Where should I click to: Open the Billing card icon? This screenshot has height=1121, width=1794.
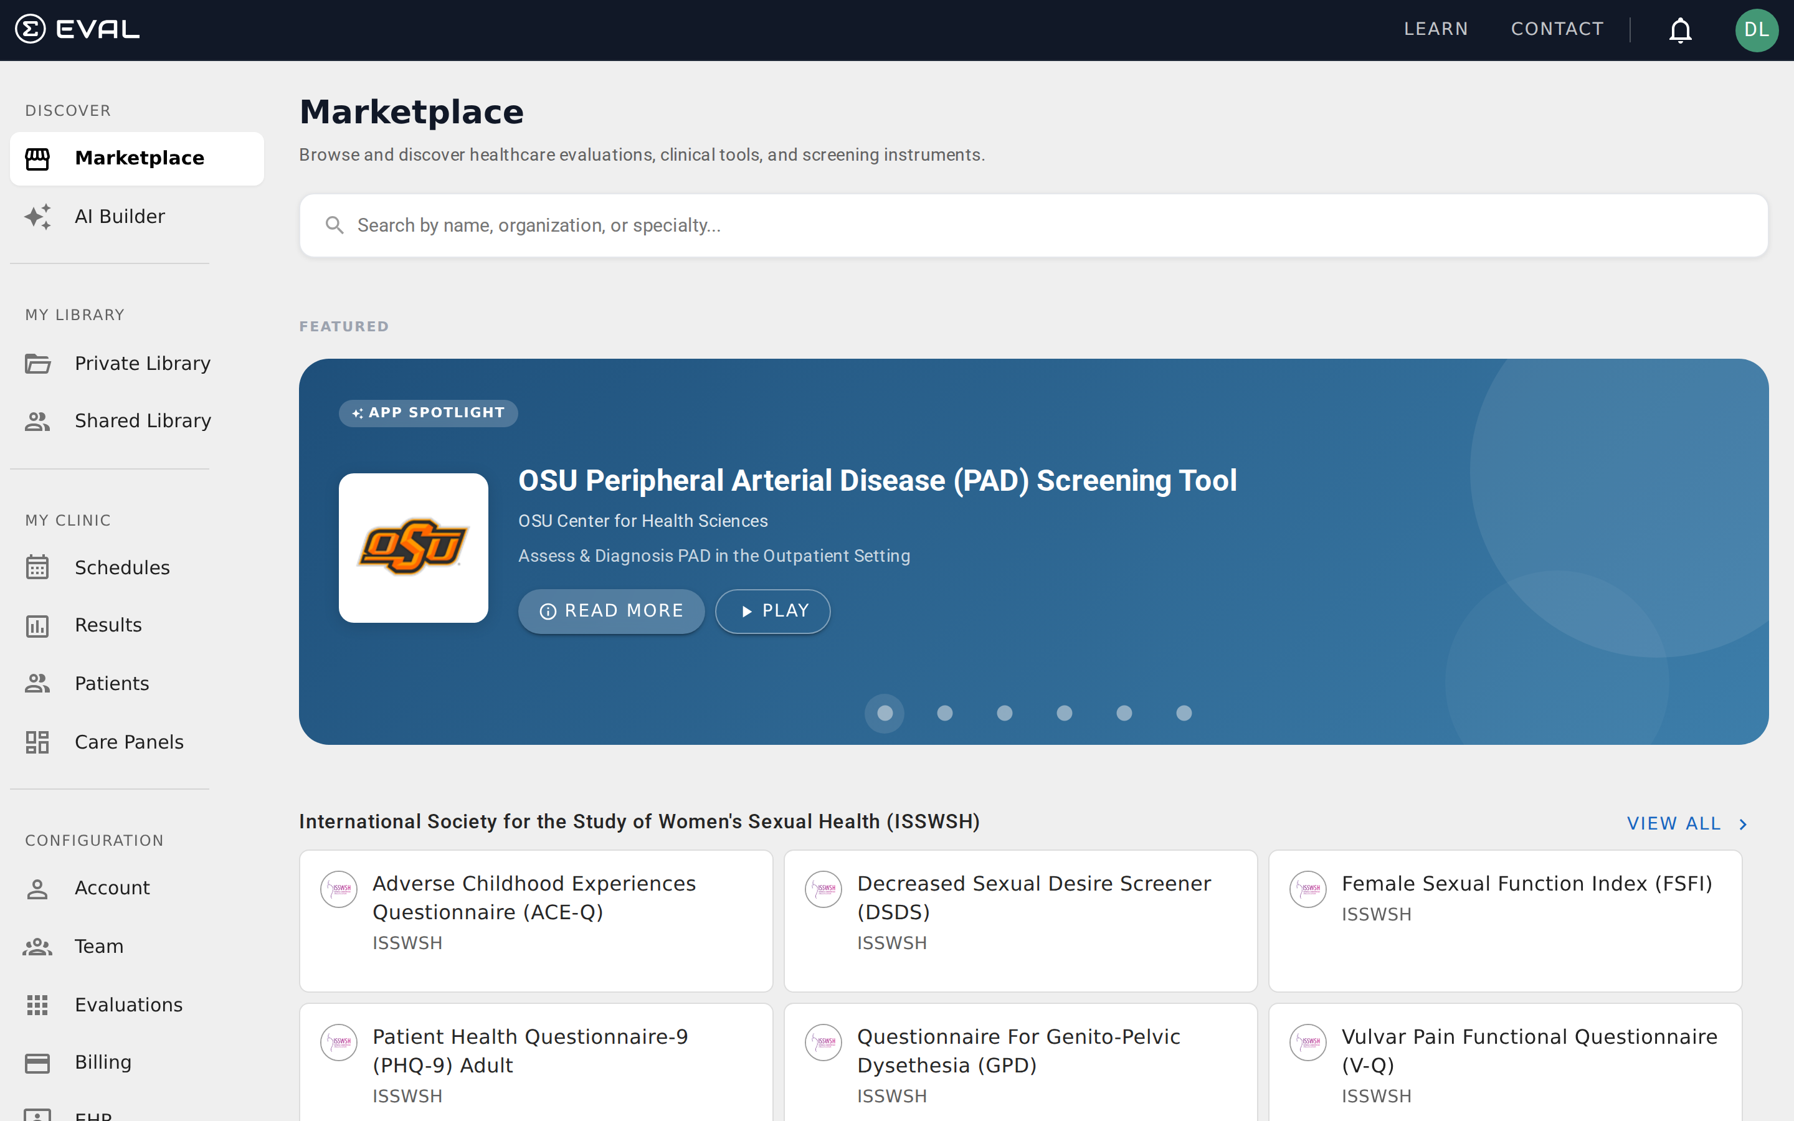(x=38, y=1062)
